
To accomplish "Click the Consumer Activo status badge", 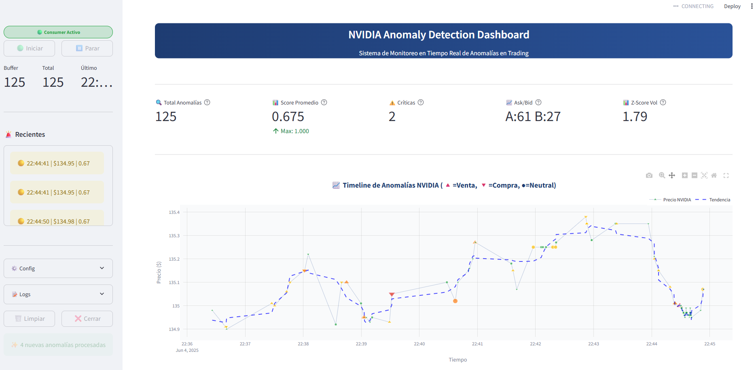I will [x=58, y=32].
